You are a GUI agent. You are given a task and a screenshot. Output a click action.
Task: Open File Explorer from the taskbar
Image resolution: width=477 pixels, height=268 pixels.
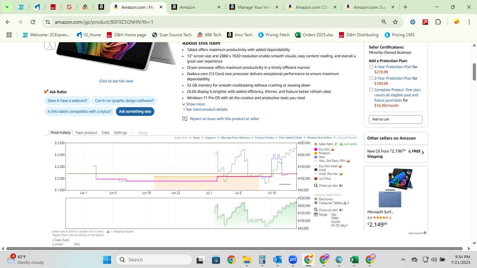click(247, 260)
